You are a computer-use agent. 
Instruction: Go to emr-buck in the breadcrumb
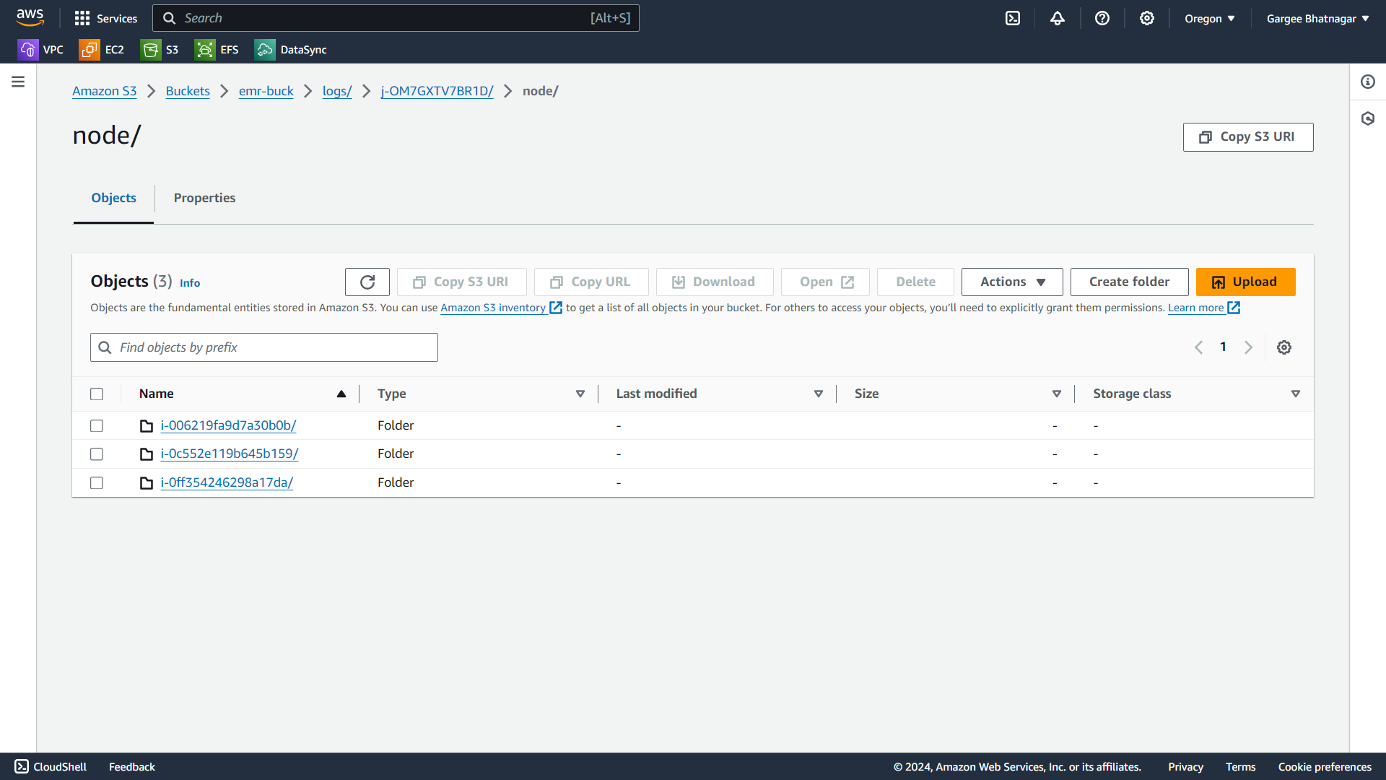click(x=266, y=91)
